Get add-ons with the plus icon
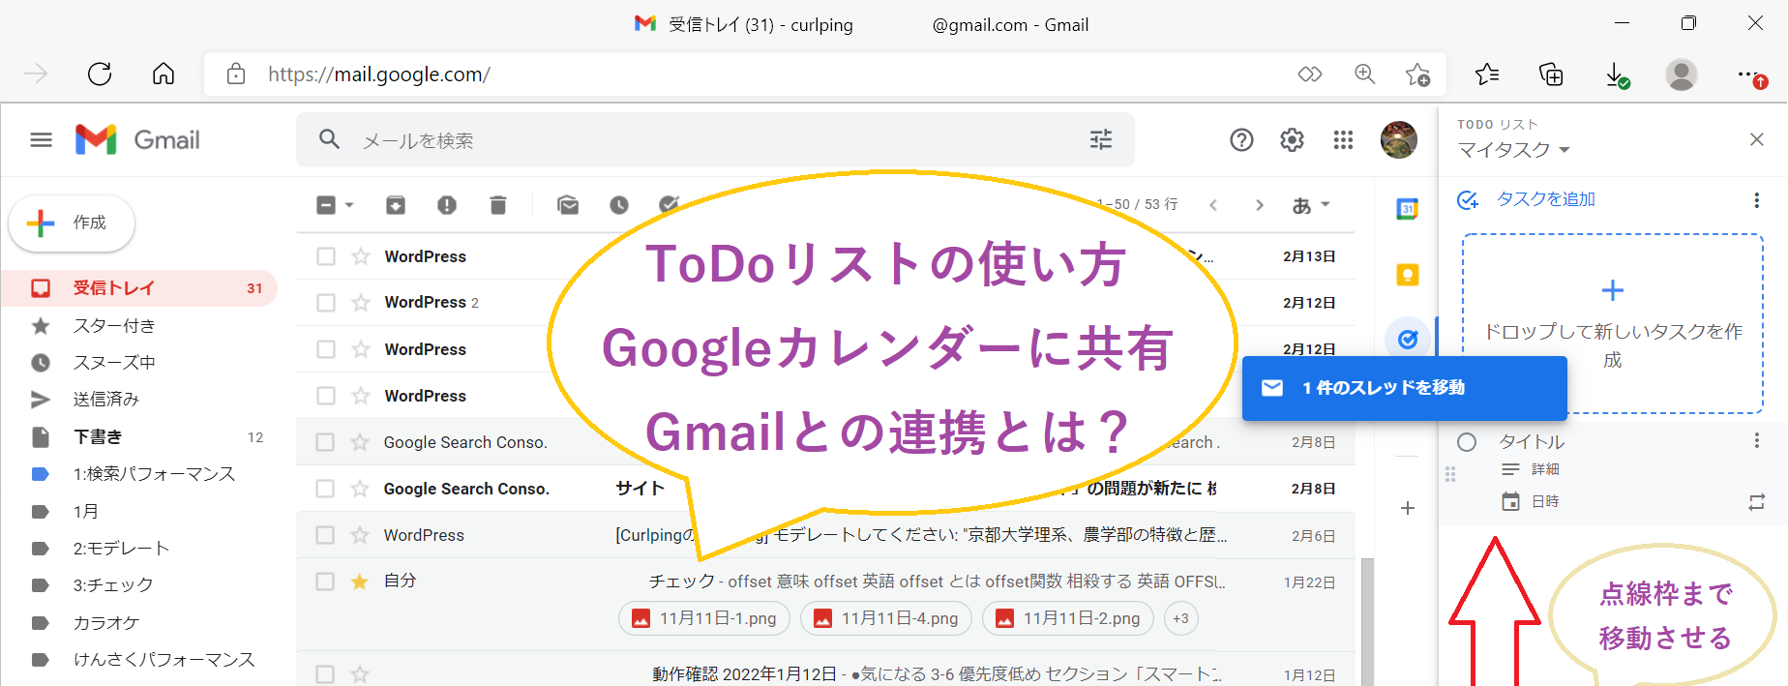 coord(1408,508)
